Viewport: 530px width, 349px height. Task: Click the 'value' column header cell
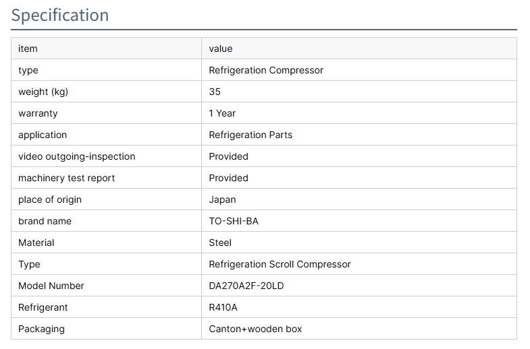(x=221, y=49)
